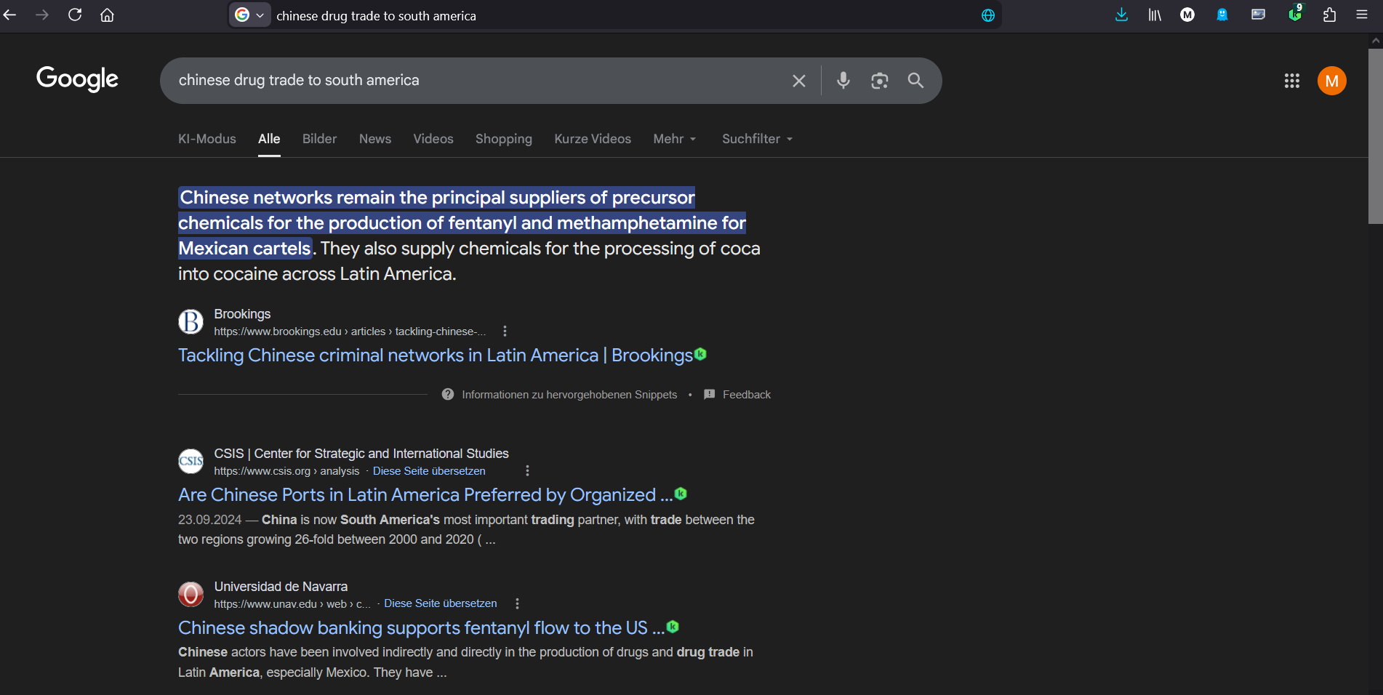Image resolution: width=1383 pixels, height=695 pixels.
Task: Click the green badge after shadow banking title
Action: 673,627
